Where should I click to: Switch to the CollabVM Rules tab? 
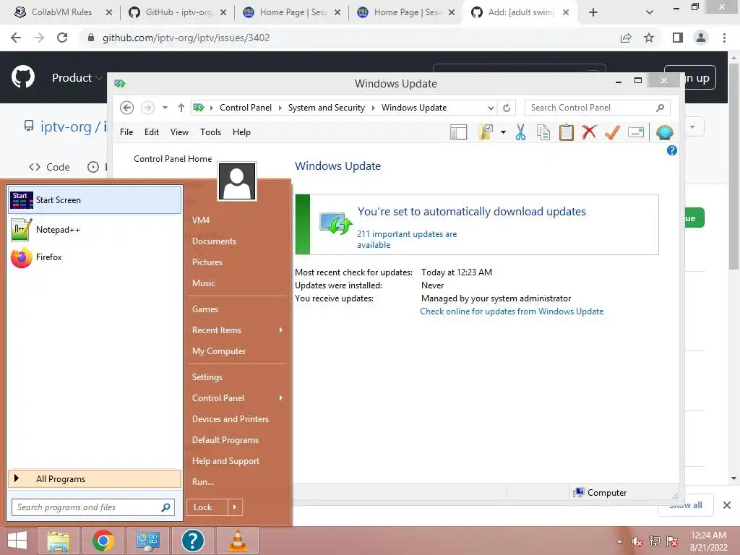[x=62, y=12]
